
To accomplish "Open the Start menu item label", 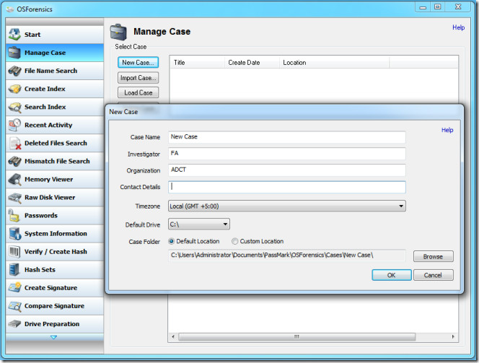I will click(32, 35).
